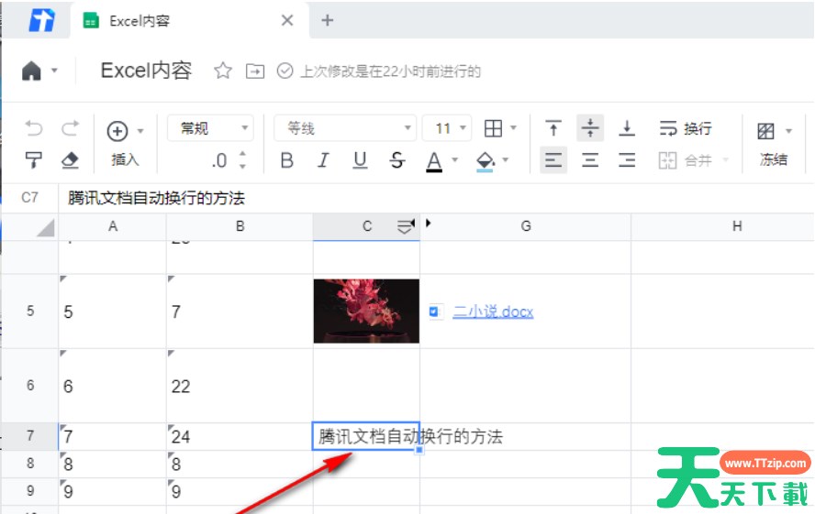Expand the 常规 number format dropdown

pos(210,128)
